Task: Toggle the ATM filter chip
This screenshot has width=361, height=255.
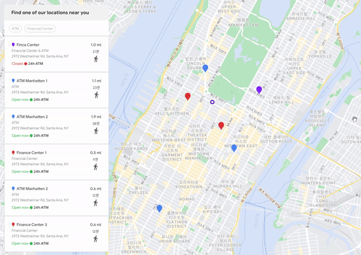Action: tap(15, 28)
